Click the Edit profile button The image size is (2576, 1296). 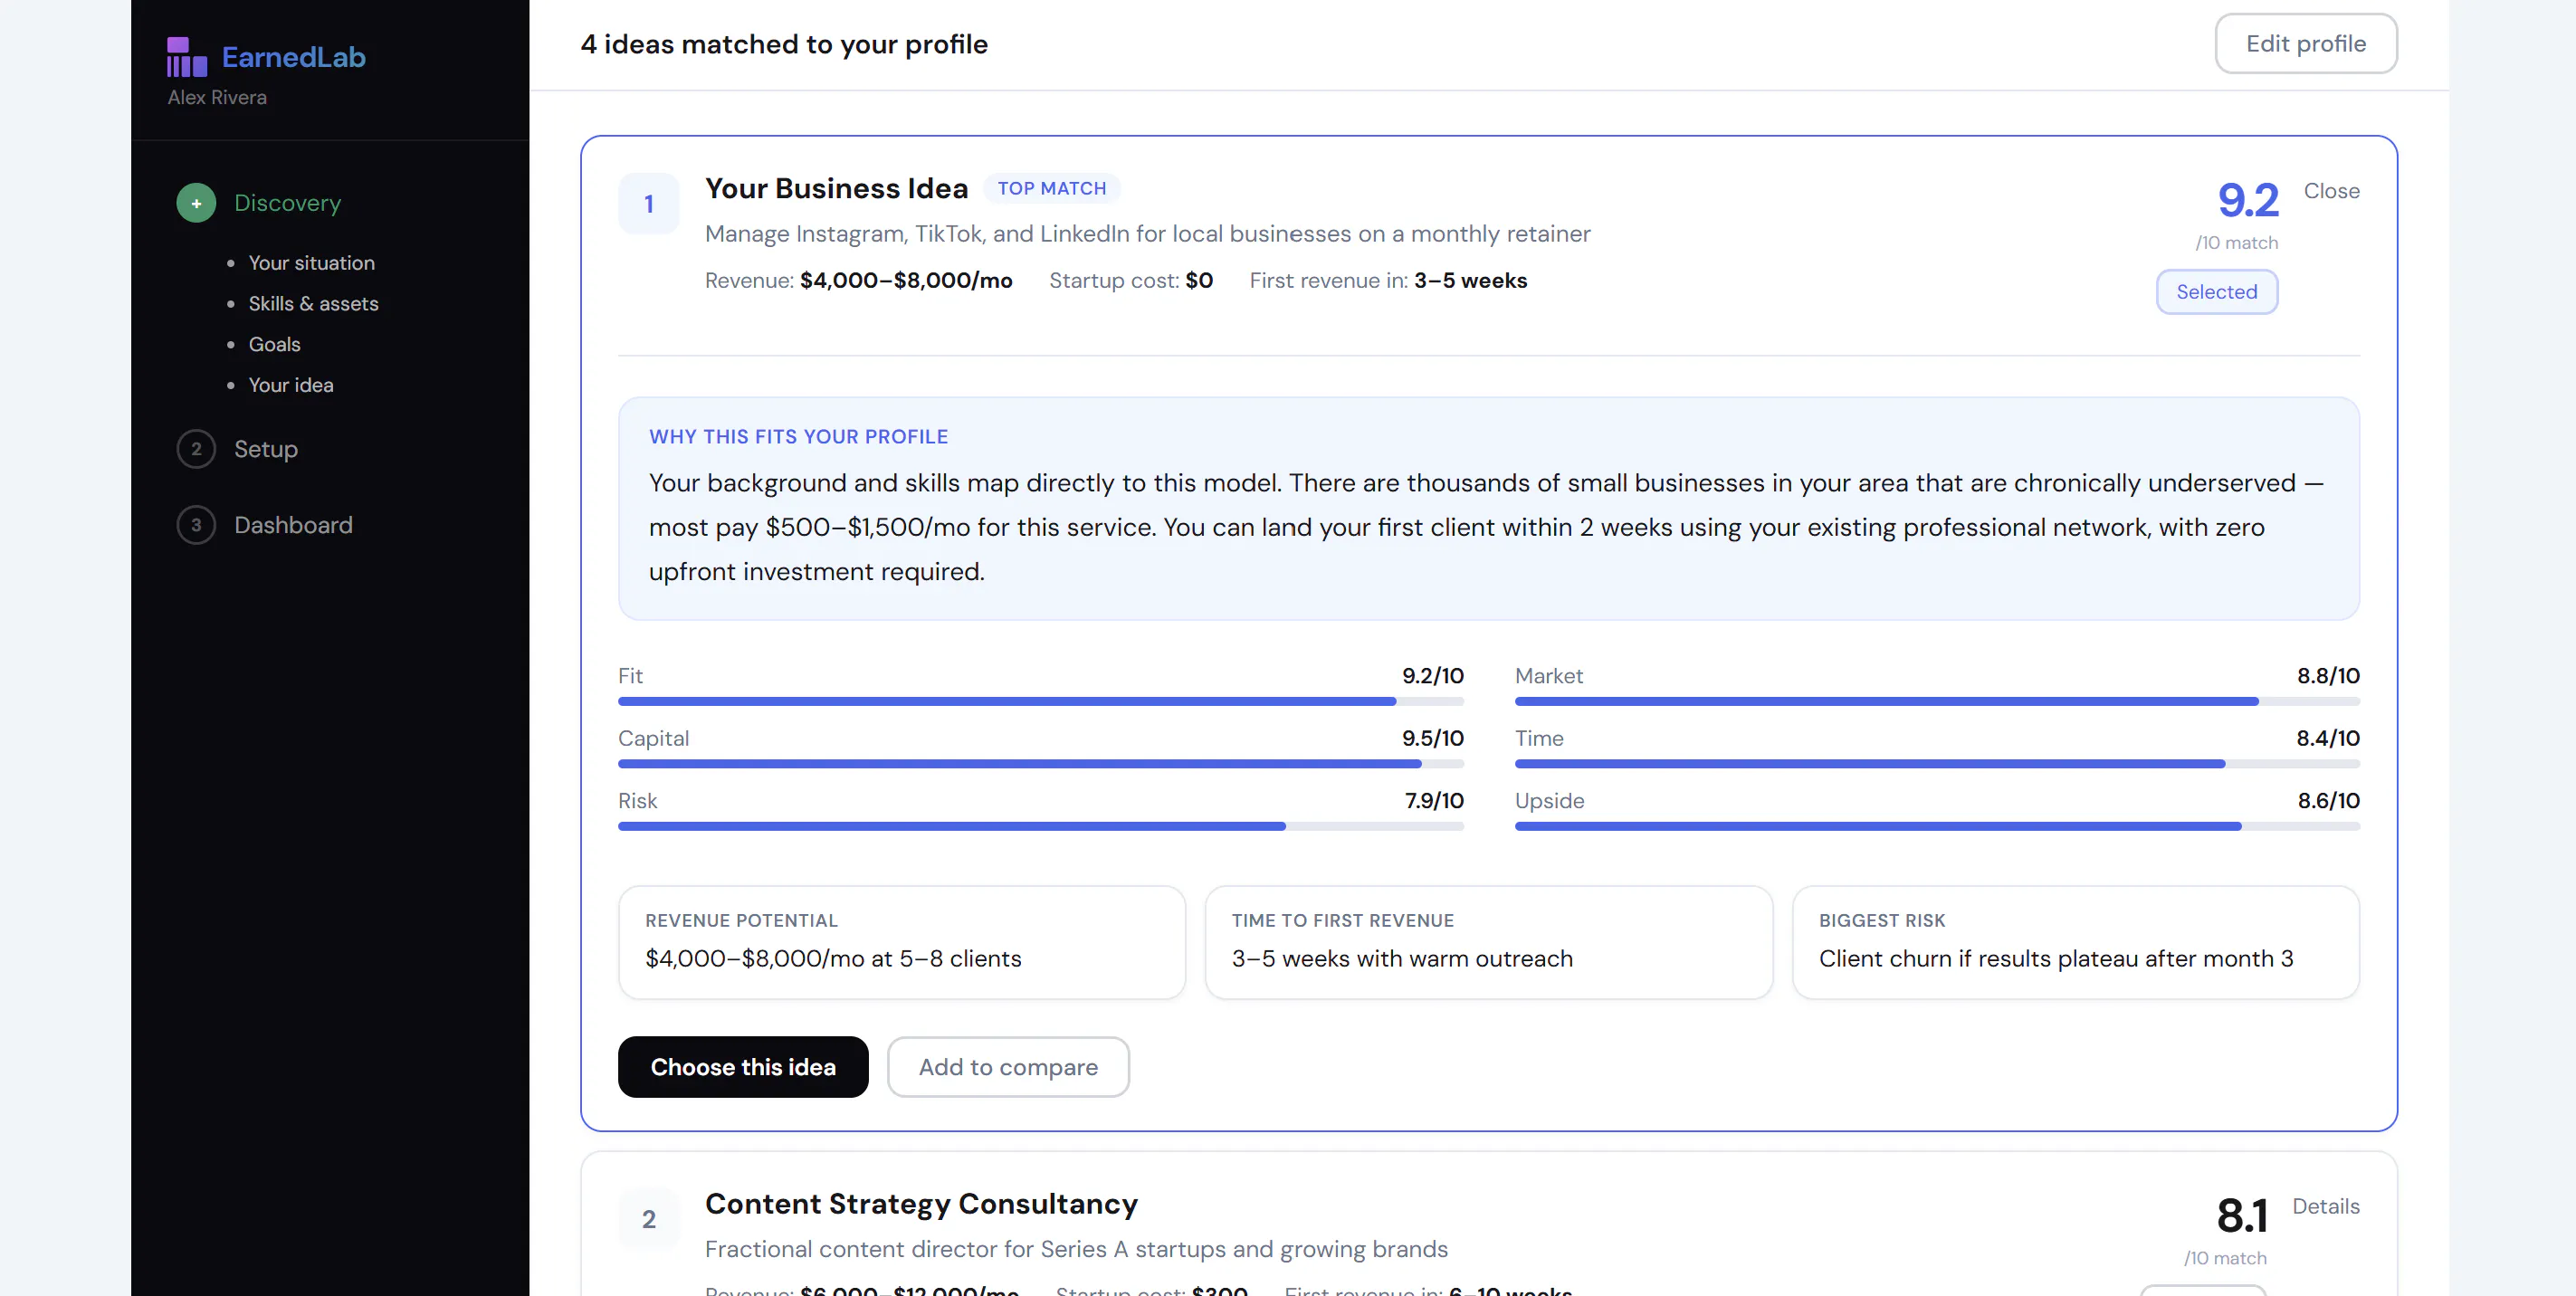coord(2305,44)
